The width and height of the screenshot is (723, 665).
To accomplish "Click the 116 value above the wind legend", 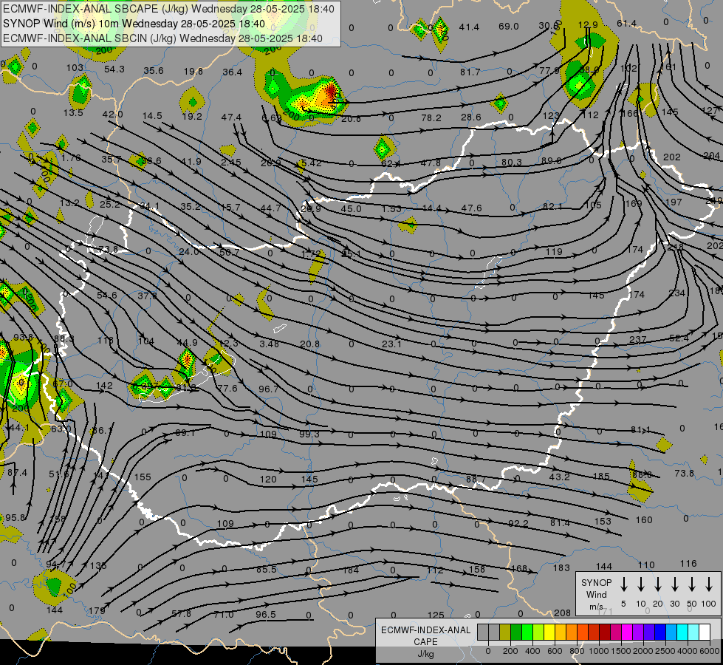I will click(688, 564).
